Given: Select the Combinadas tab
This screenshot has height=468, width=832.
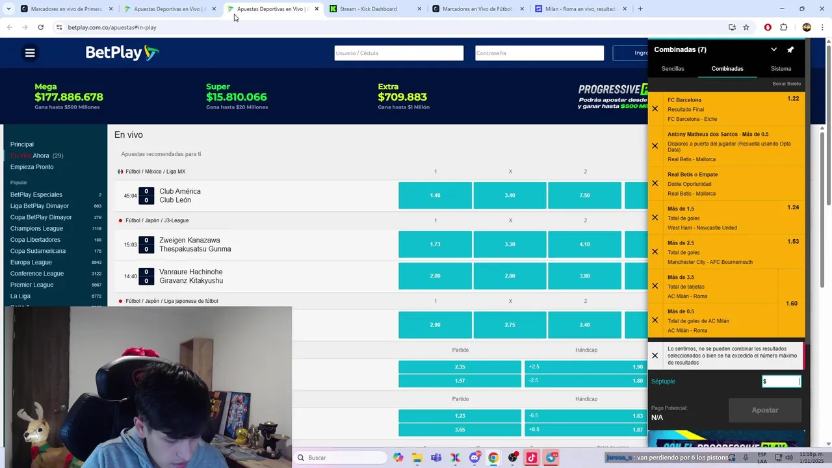Looking at the screenshot, I should (727, 68).
